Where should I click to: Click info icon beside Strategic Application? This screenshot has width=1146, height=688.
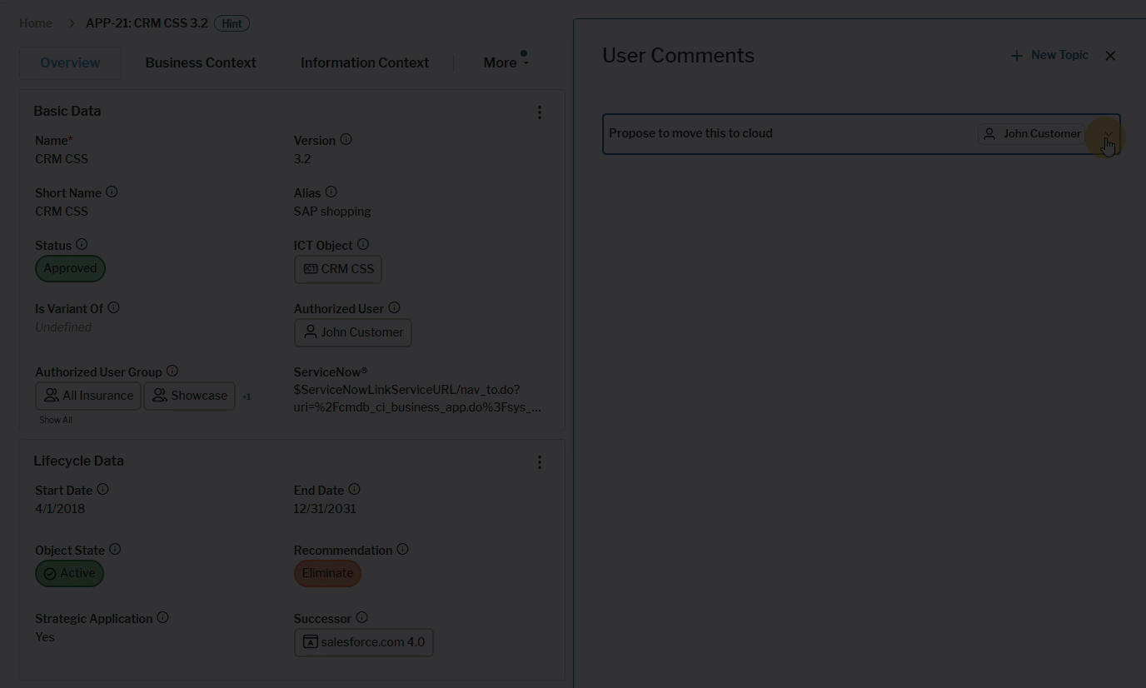(x=163, y=618)
